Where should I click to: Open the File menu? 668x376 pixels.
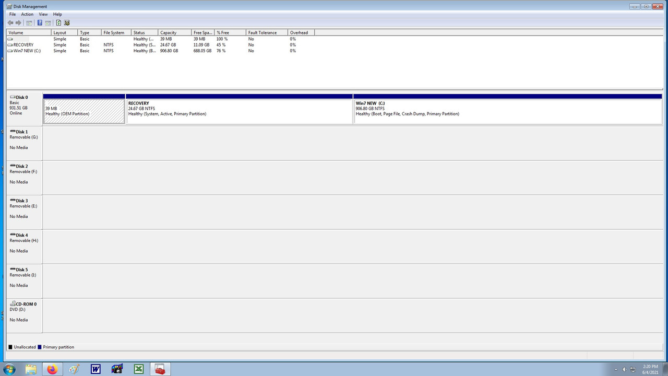[12, 14]
